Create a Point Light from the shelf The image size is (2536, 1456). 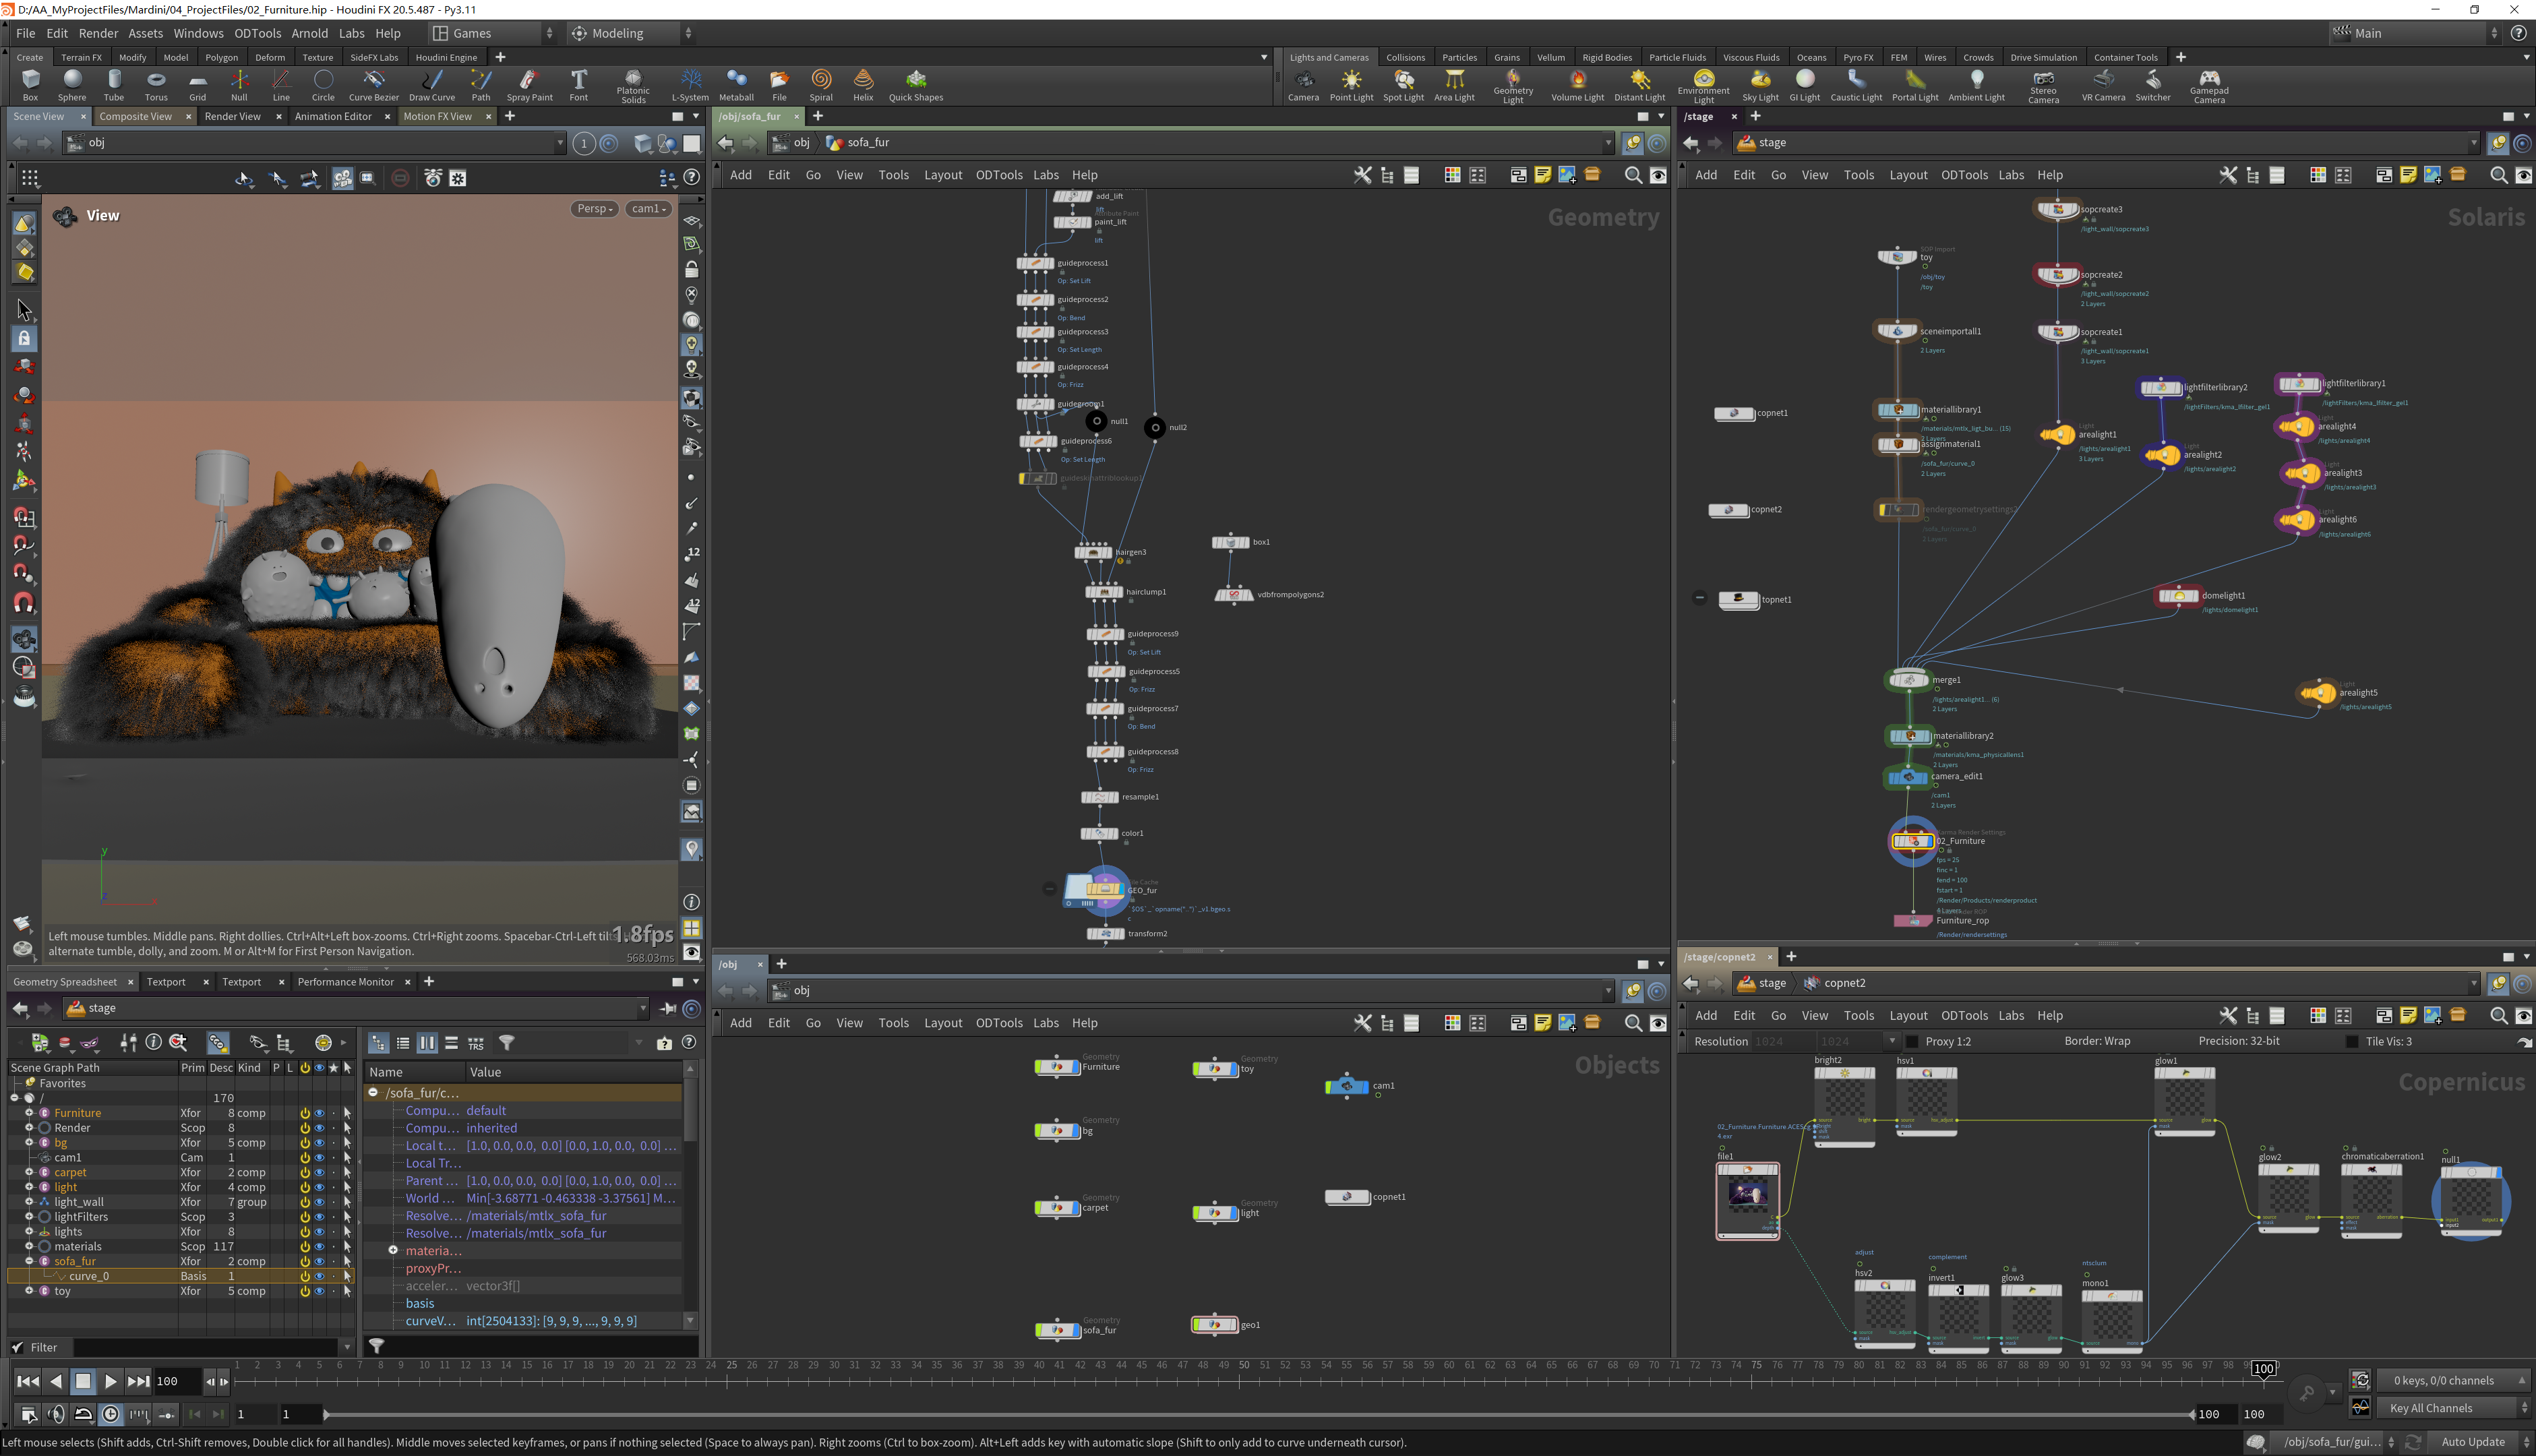[x=1351, y=85]
